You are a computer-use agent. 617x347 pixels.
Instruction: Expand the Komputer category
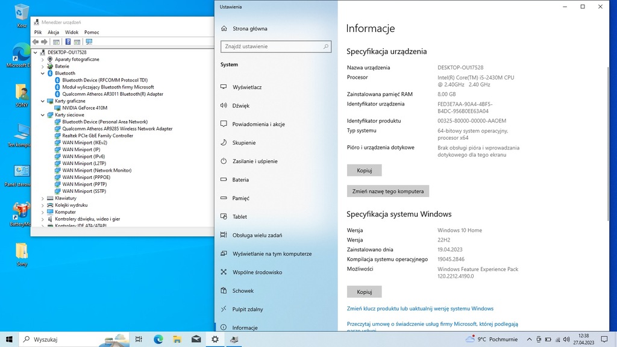pyautogui.click(x=43, y=212)
